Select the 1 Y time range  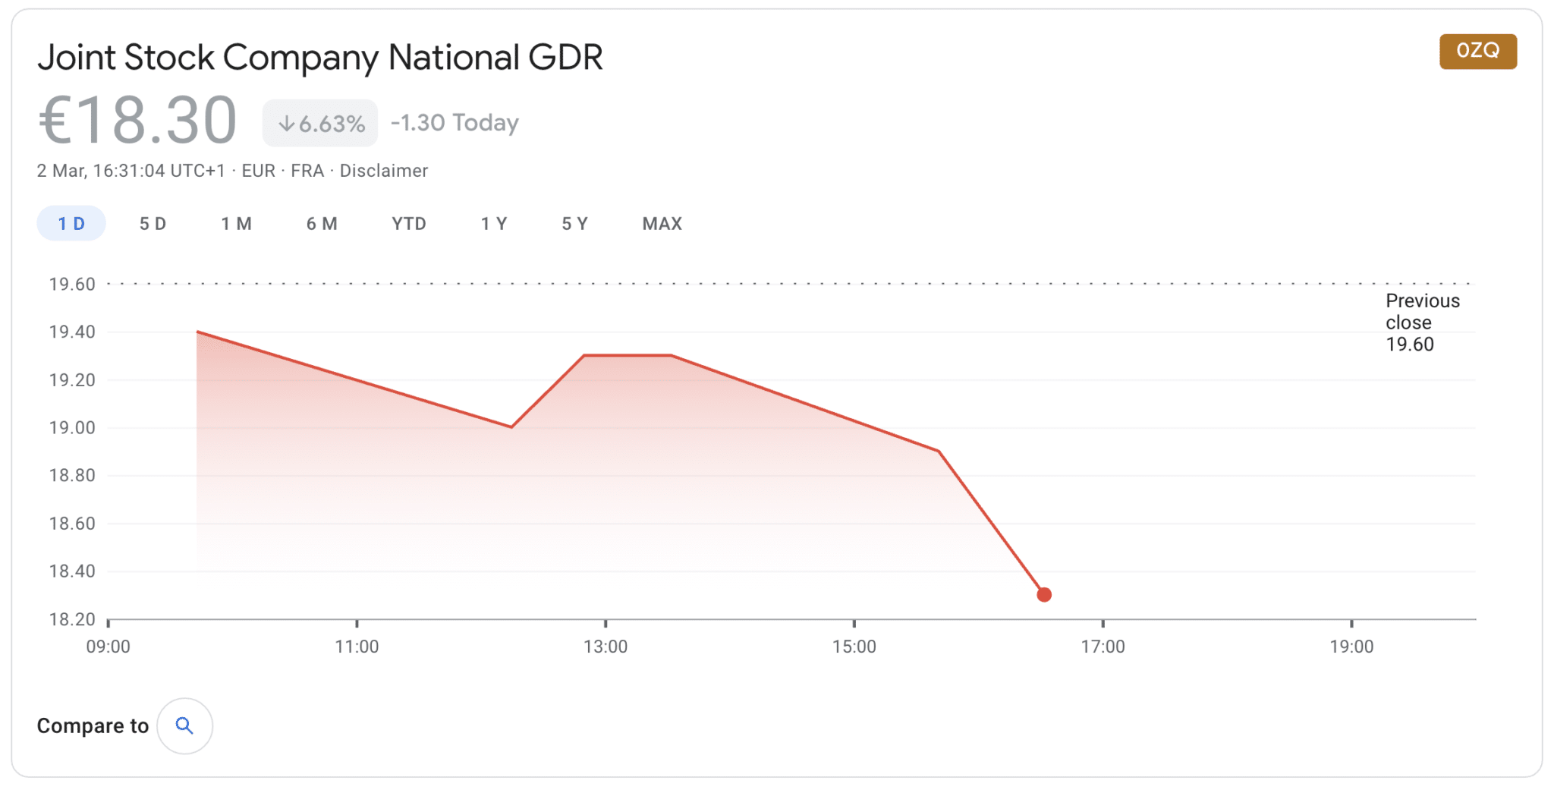click(494, 224)
